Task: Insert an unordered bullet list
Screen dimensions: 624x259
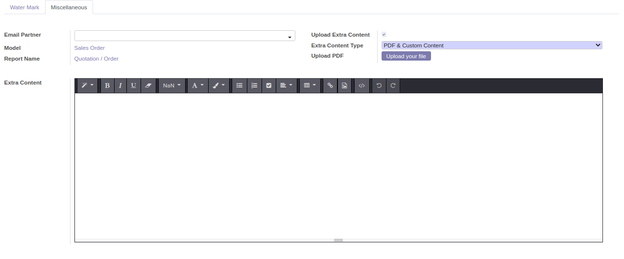Action: [240, 86]
